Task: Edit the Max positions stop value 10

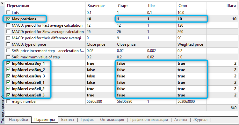Action: tap(192, 19)
